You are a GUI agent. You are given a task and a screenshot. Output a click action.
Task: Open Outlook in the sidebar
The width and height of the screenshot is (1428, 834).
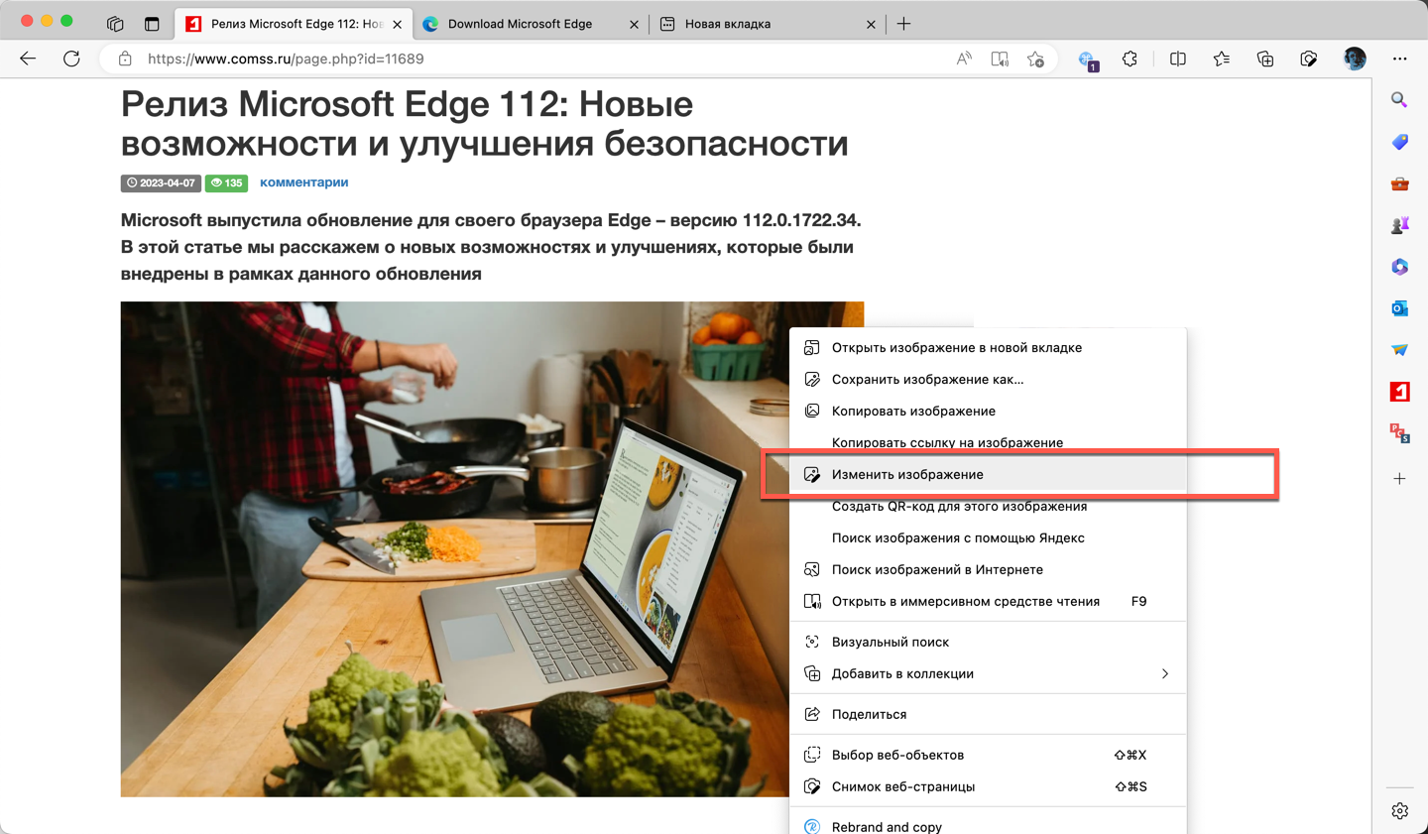[1399, 308]
